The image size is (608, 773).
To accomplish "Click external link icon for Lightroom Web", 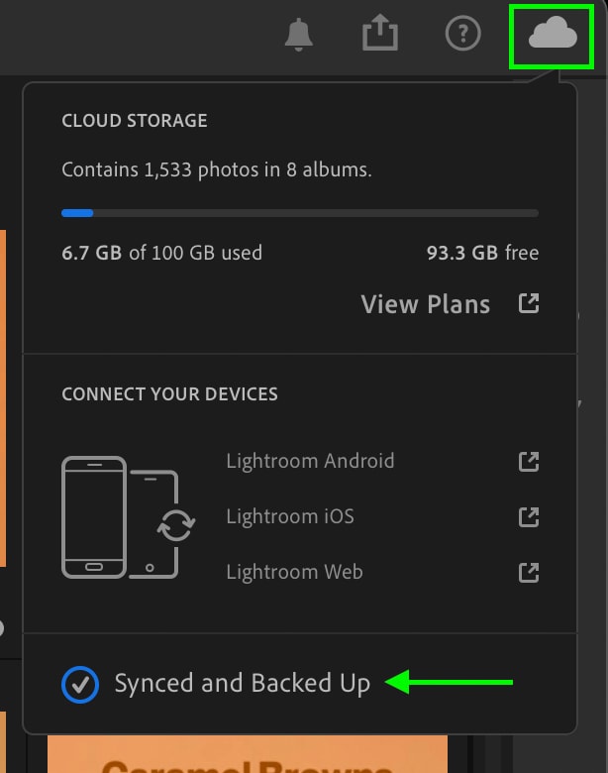I will (x=529, y=573).
